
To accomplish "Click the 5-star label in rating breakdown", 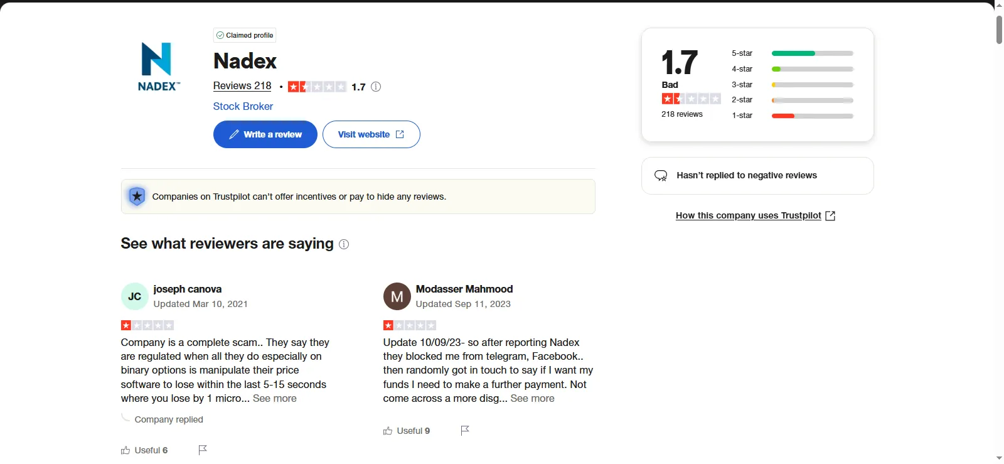I will pos(742,53).
